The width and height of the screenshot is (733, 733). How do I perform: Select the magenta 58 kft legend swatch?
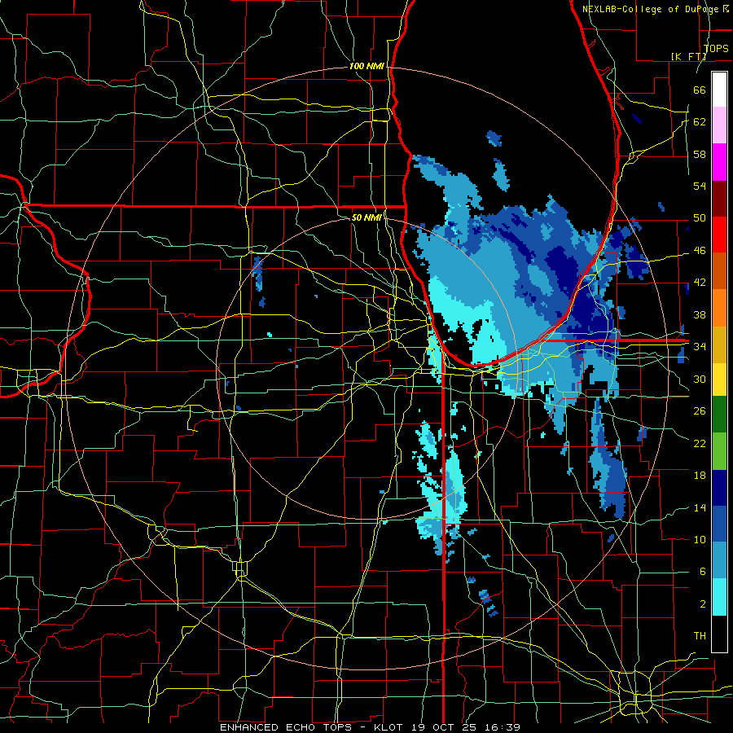click(719, 162)
